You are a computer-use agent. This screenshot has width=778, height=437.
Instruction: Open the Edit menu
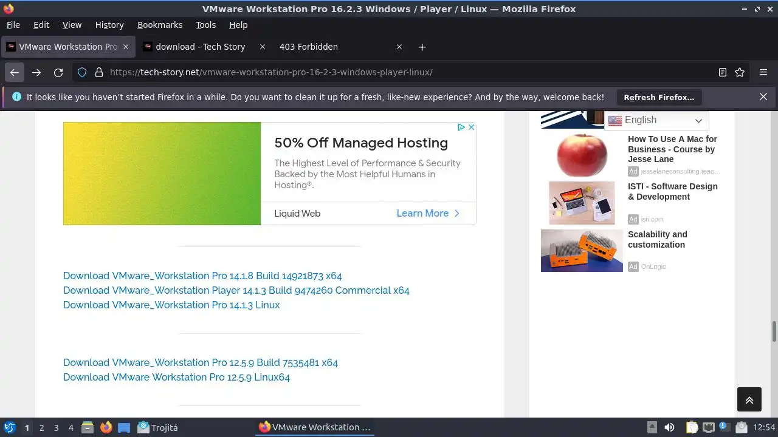click(x=41, y=25)
